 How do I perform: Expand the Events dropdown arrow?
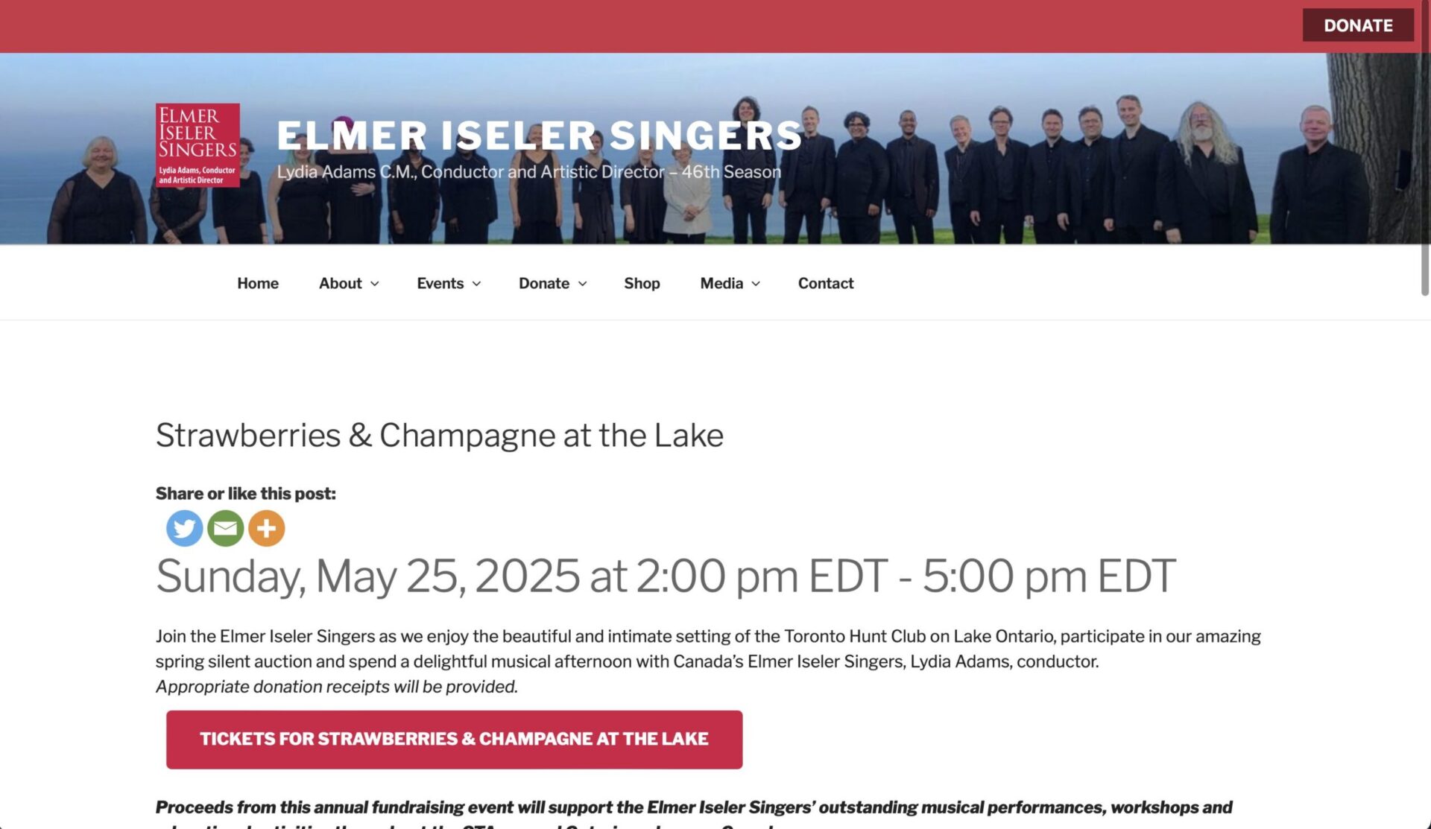point(477,284)
